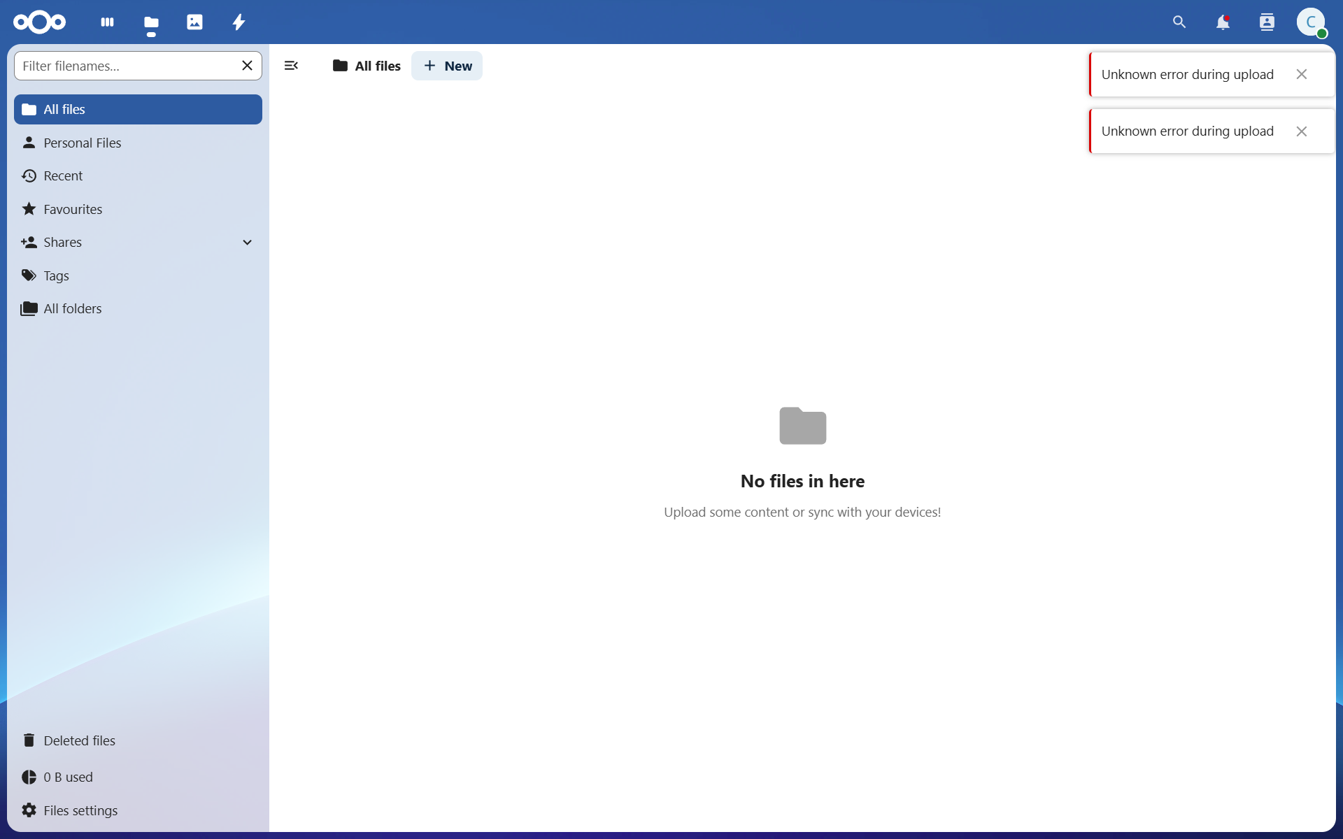This screenshot has height=839, width=1343.
Task: Open the Dashboard app icon
Action: (x=107, y=22)
